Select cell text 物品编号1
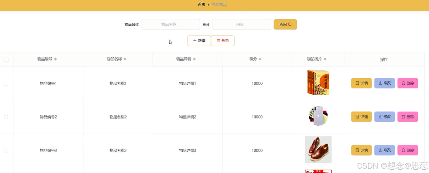 48,83
